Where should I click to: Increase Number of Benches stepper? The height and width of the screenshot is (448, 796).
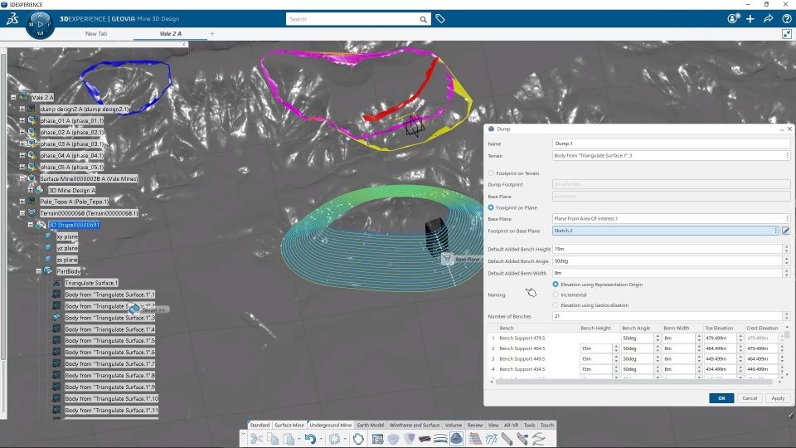[x=787, y=314]
